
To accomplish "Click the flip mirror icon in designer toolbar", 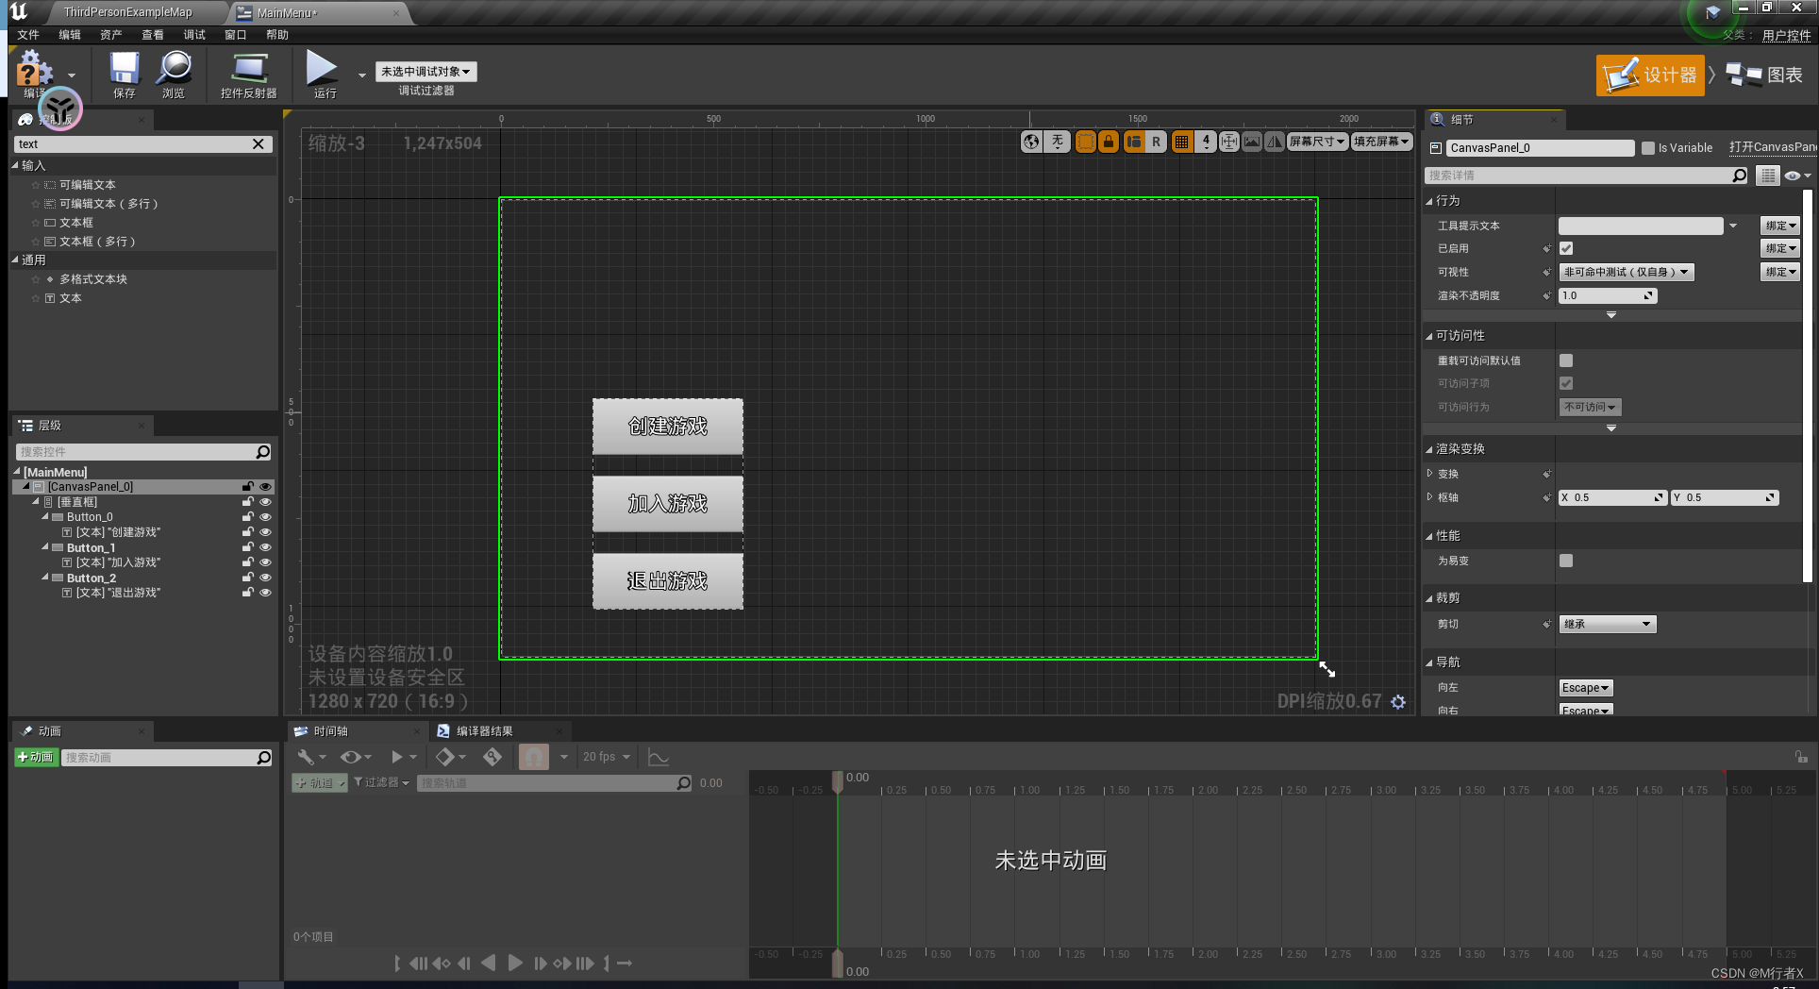I will point(1275,142).
